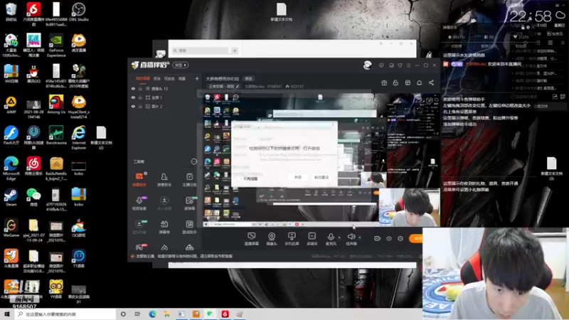Open File Explorer from taskbar
This screenshot has width=569, height=320.
click(x=167, y=314)
